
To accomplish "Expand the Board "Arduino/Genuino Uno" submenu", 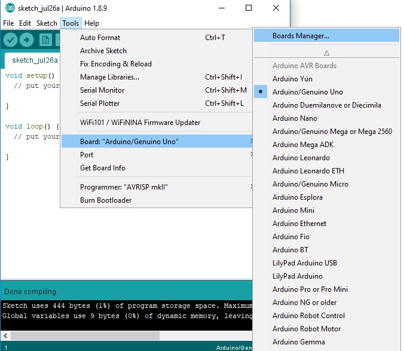I will pos(157,141).
